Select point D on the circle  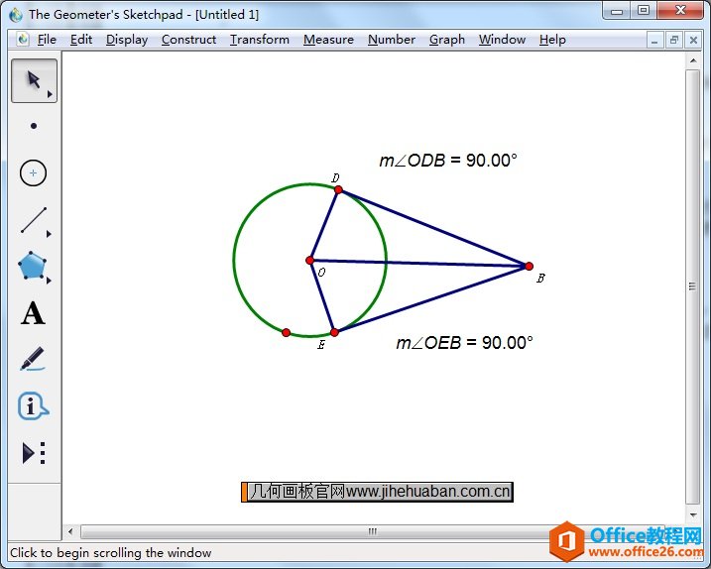[338, 190]
